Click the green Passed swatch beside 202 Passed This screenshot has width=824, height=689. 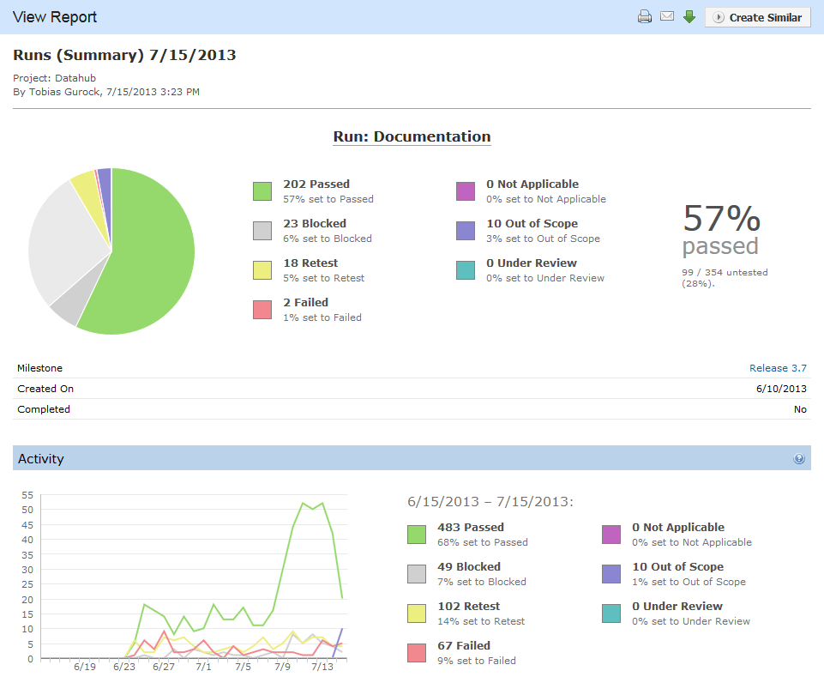262,191
